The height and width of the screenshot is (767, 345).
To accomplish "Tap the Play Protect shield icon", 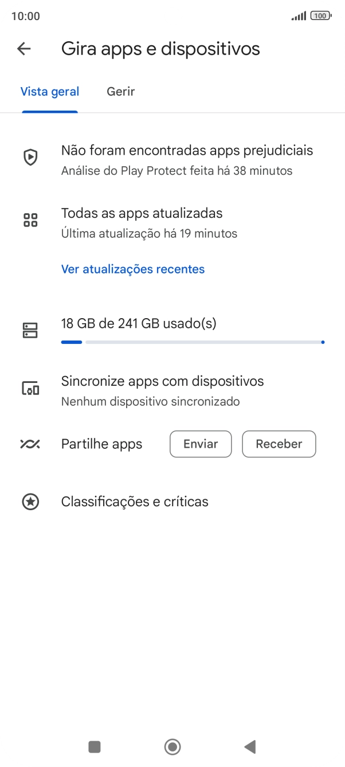I will click(x=30, y=157).
